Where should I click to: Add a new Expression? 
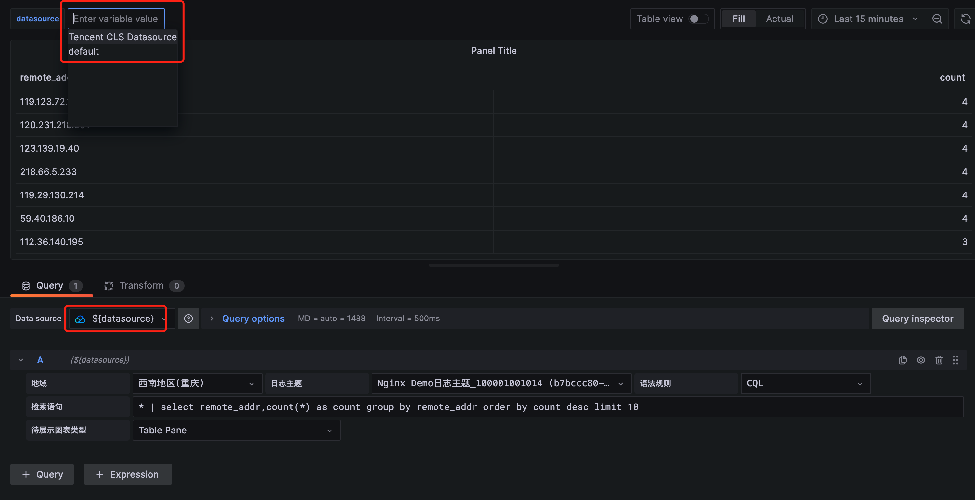127,474
